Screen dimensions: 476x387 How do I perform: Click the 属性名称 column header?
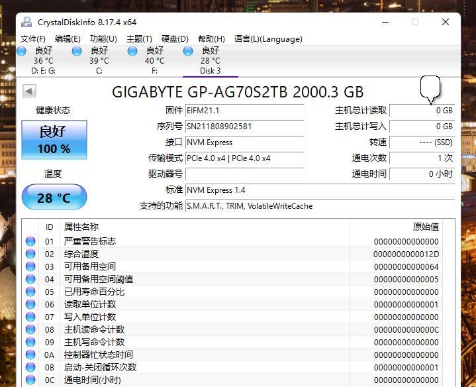tap(81, 227)
